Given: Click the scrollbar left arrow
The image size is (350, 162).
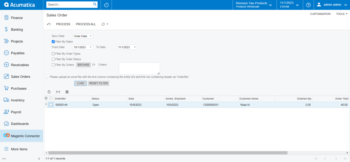Looking at the screenshot, I should pos(46,153).
